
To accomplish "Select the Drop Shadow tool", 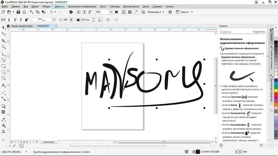I will point(3,106).
